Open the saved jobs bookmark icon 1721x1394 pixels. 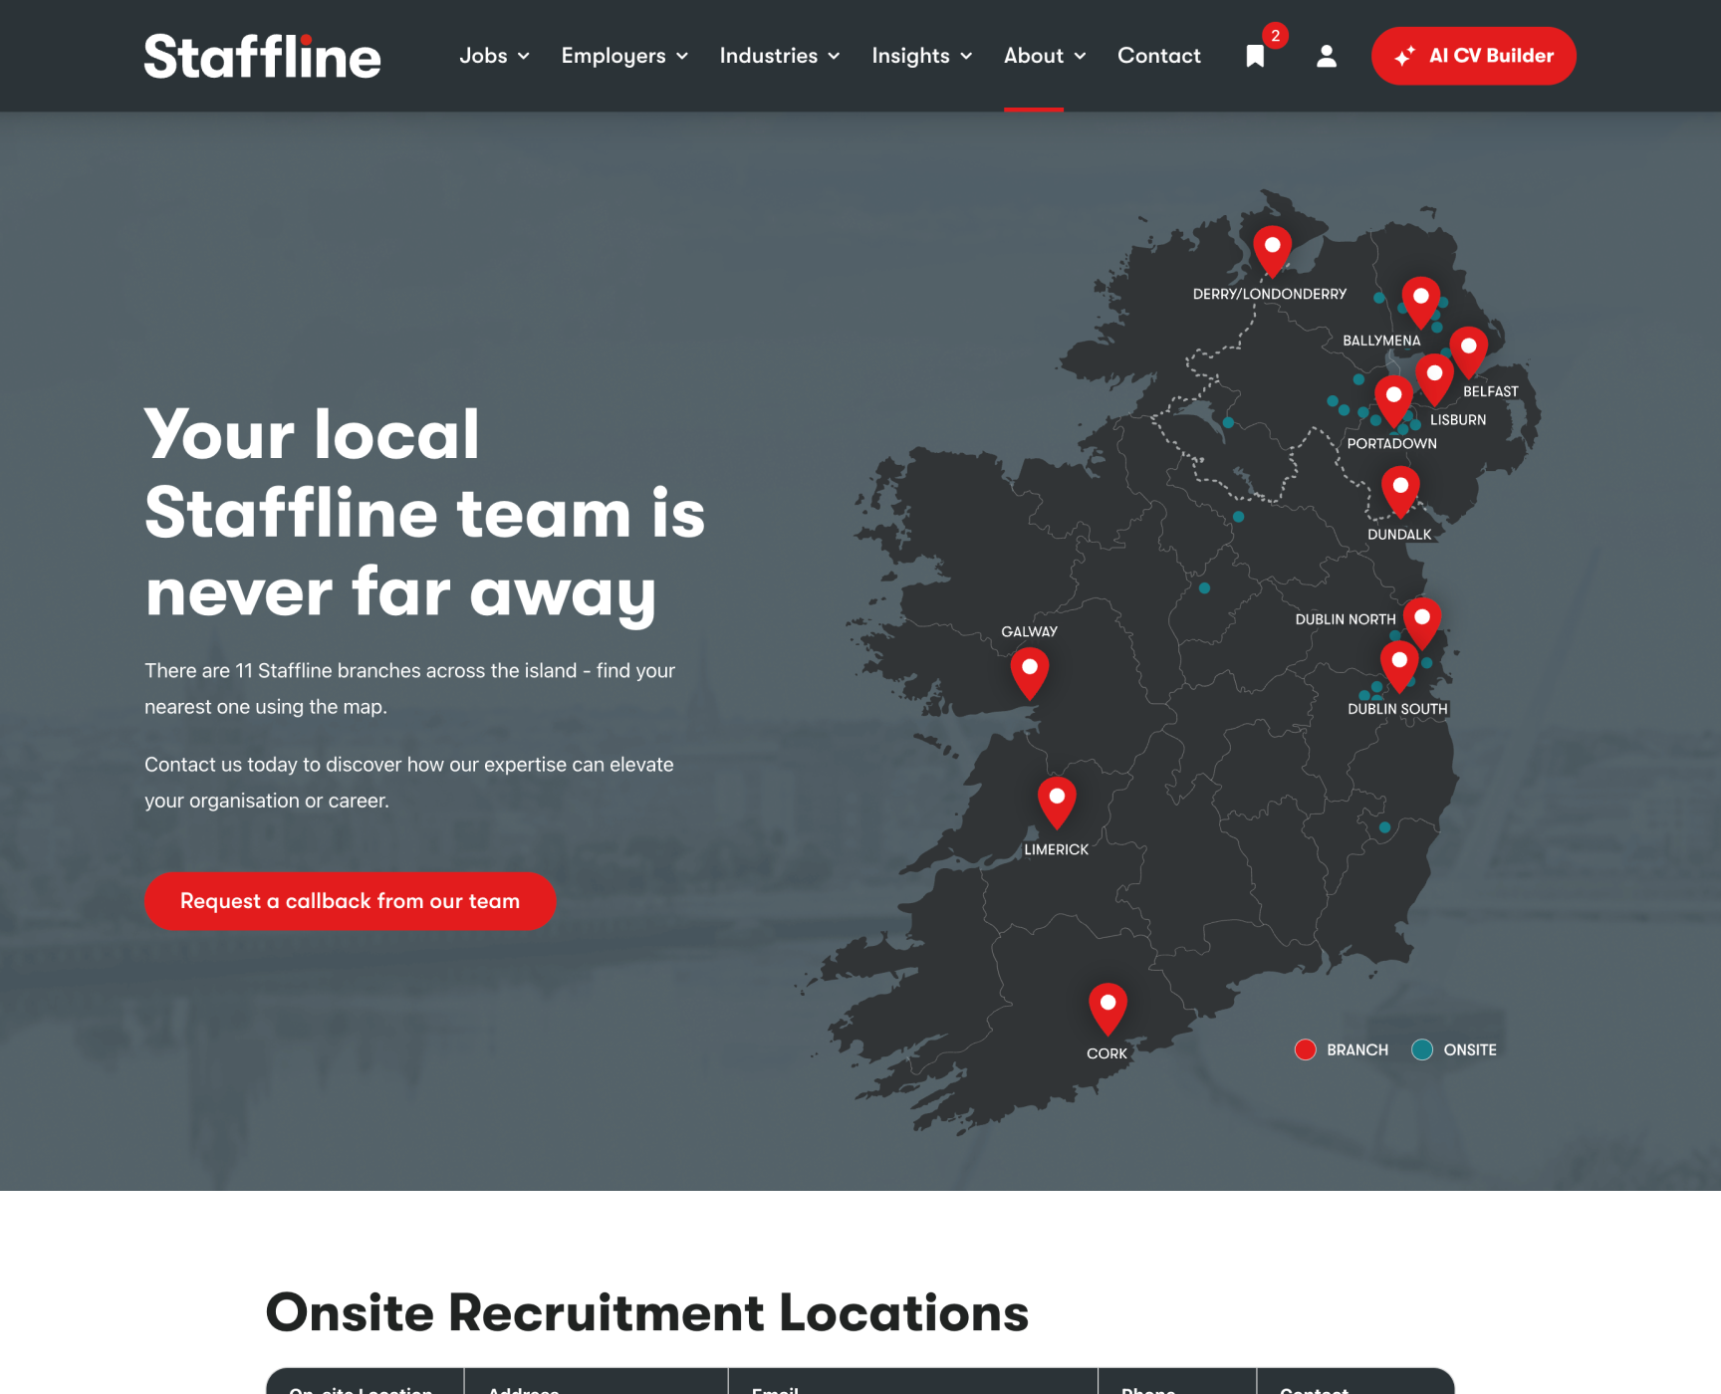tap(1255, 56)
